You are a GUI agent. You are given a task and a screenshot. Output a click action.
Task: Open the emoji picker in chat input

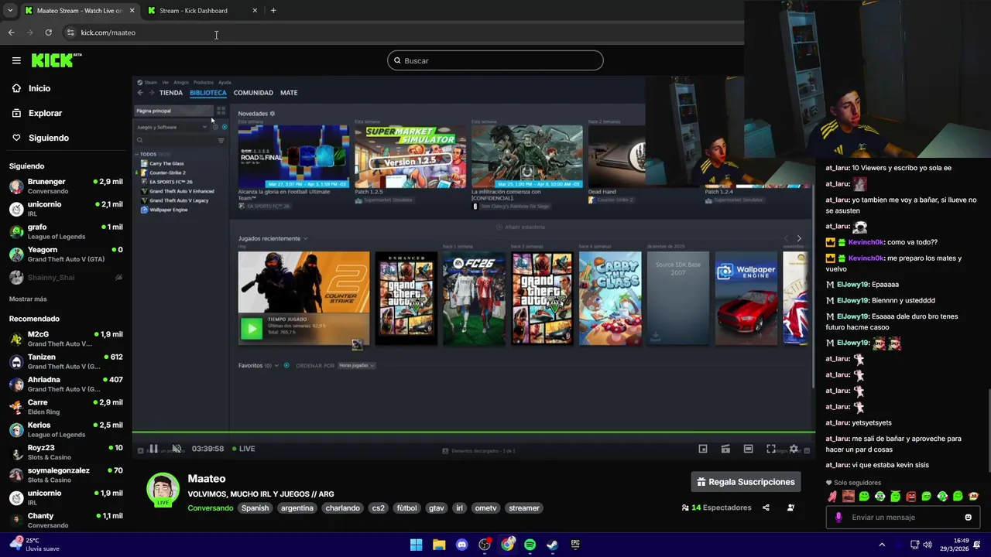point(968,518)
